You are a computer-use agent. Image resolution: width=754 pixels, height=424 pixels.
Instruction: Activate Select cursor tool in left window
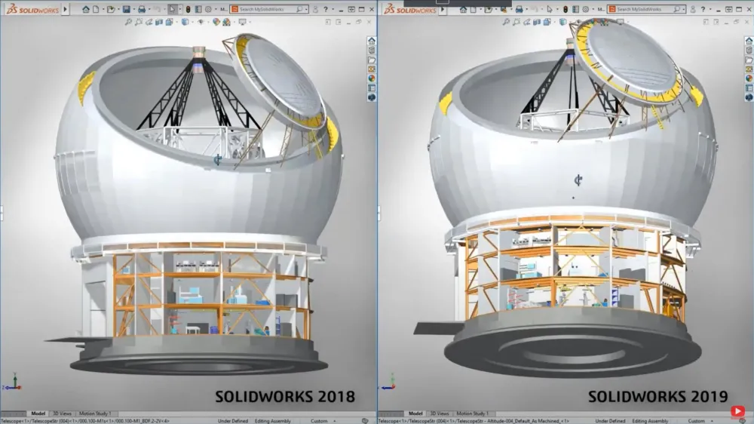172,9
